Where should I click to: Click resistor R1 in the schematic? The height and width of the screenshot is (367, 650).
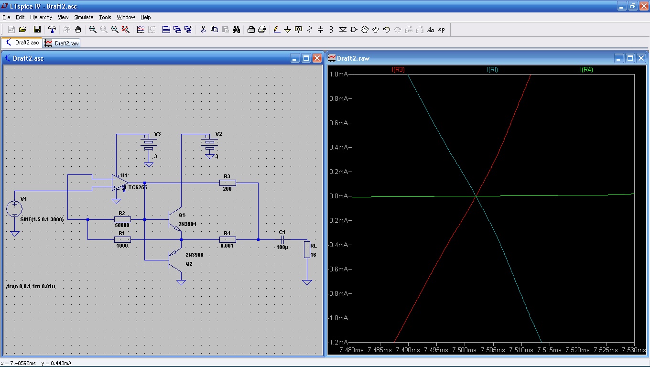pos(122,239)
